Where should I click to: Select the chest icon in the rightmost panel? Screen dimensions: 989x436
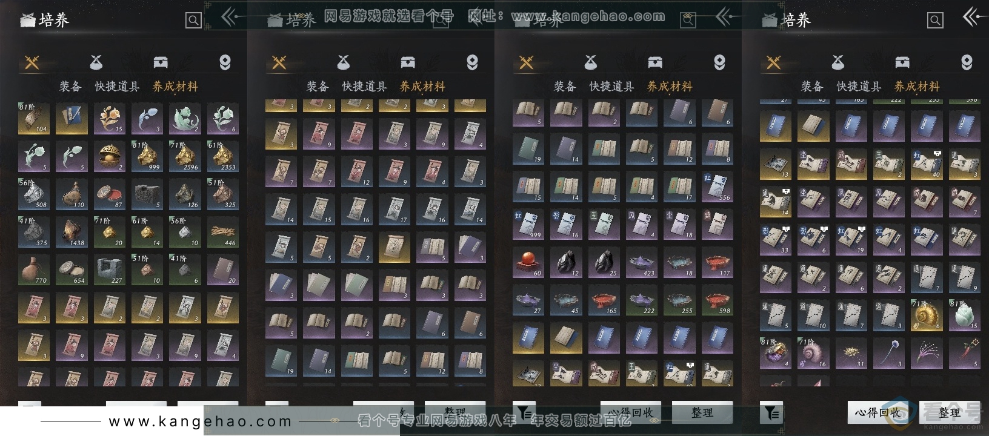coord(902,62)
